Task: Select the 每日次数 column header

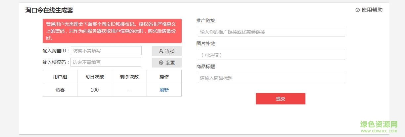Action: click(95, 77)
